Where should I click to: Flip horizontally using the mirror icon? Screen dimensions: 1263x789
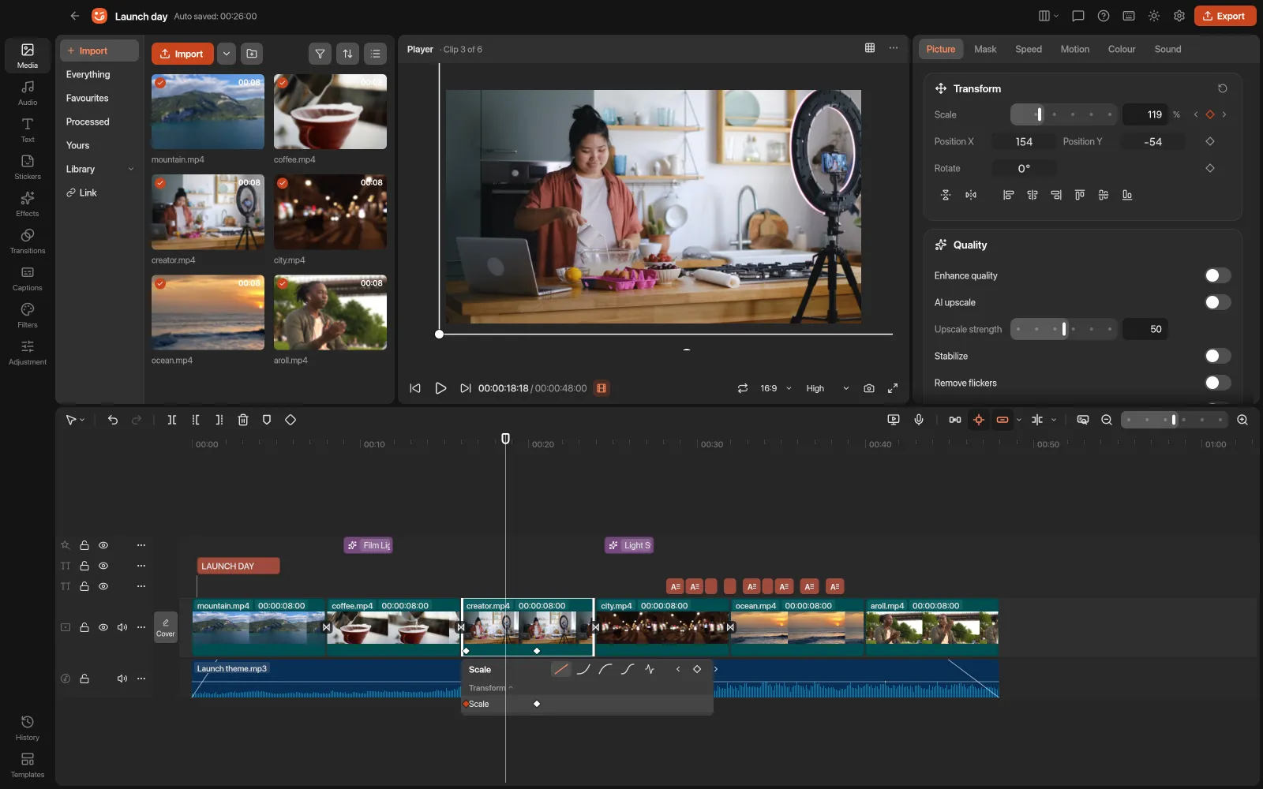coord(971,195)
